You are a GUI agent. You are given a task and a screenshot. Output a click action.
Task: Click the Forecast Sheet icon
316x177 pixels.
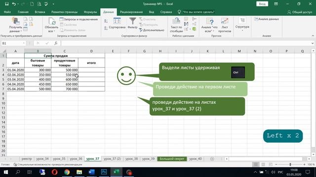click(225, 21)
